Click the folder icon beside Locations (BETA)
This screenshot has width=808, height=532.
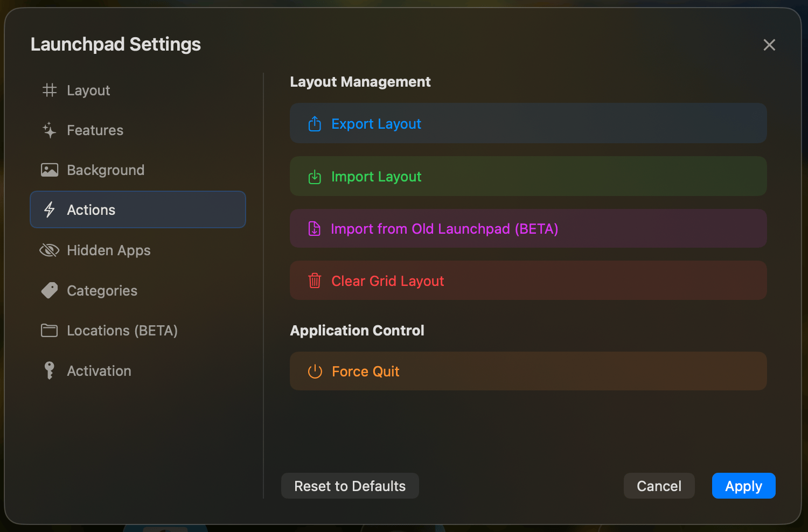tap(50, 330)
